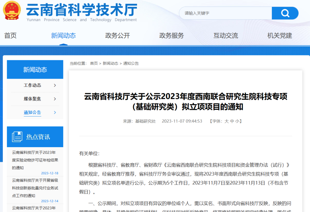Viewport: 310px width, 212px height.
Task: Select medium font size 中
Action: tap(232, 121)
